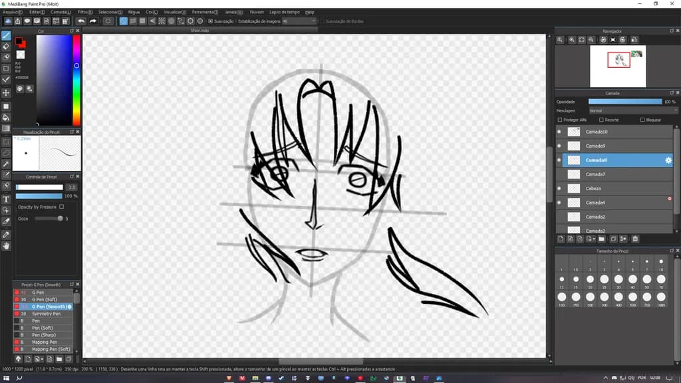Select the Hand pan tool
The height and width of the screenshot is (383, 681).
click(x=6, y=246)
